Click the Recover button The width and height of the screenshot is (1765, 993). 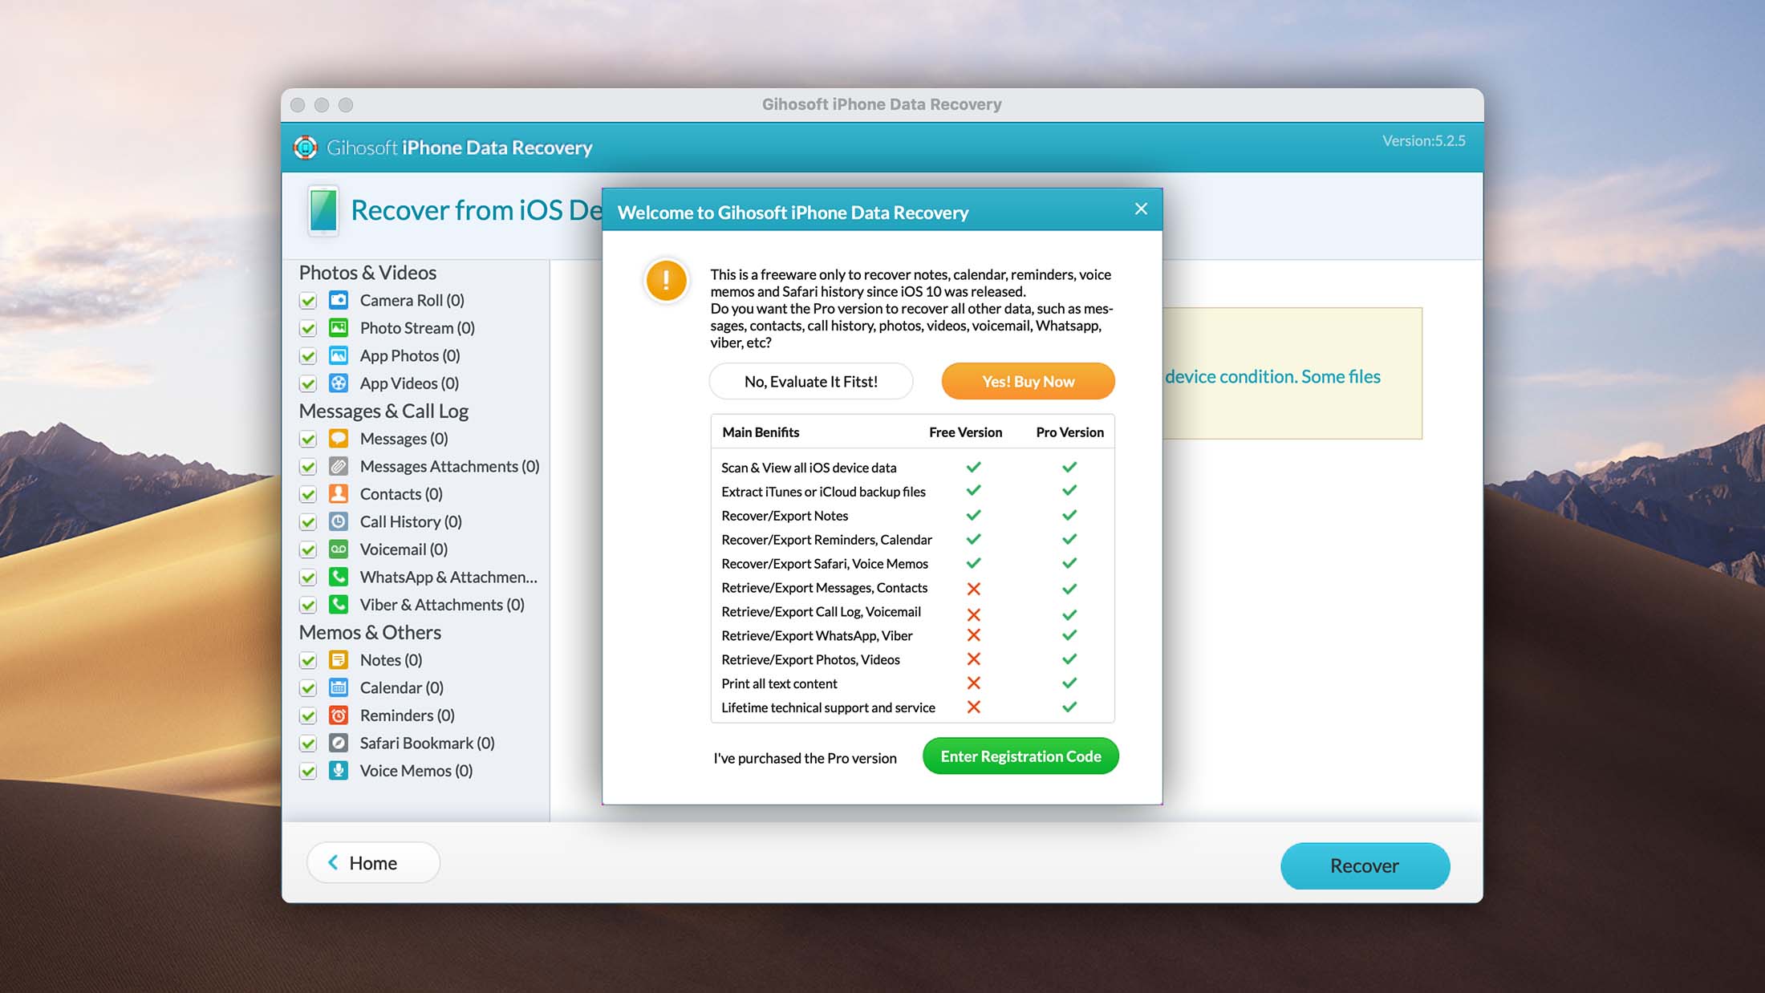click(x=1365, y=866)
